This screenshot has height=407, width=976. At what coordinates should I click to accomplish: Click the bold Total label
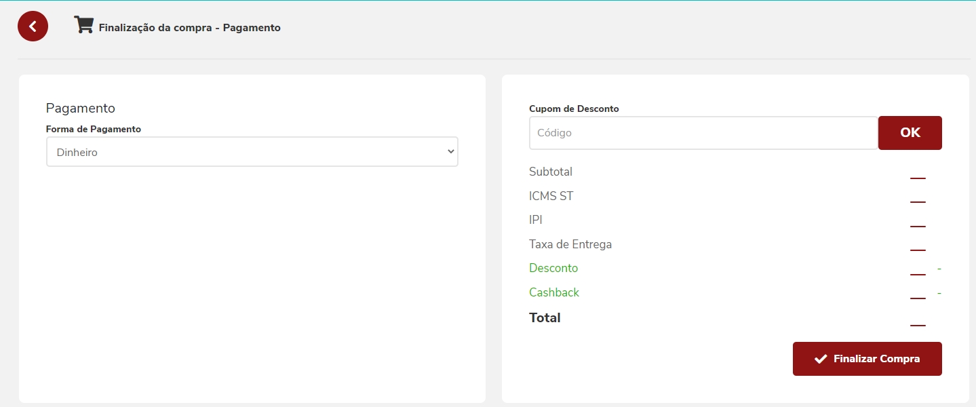(x=544, y=317)
